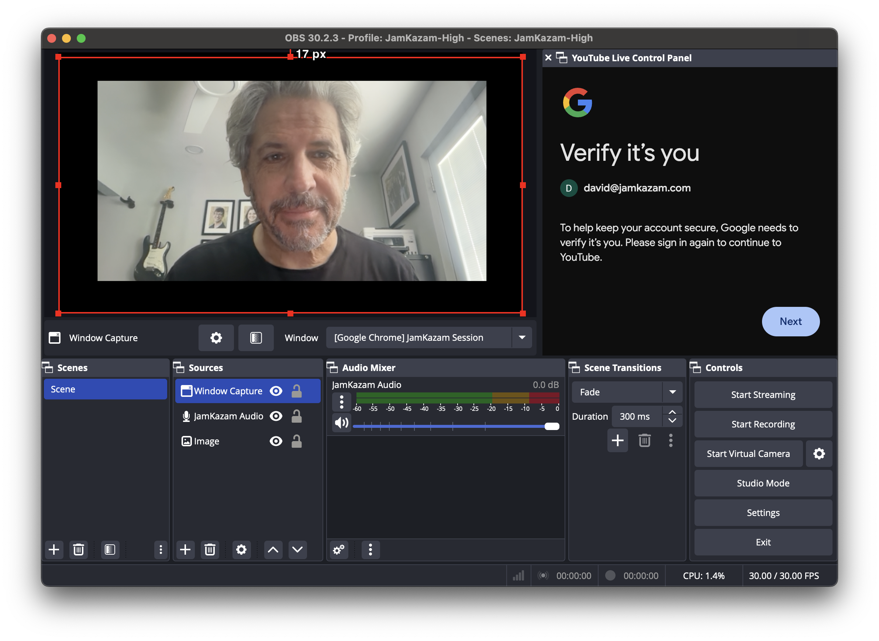Open the Fade transition dropdown

672,392
